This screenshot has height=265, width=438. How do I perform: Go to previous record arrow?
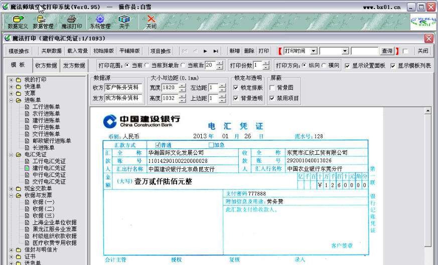click(195, 51)
